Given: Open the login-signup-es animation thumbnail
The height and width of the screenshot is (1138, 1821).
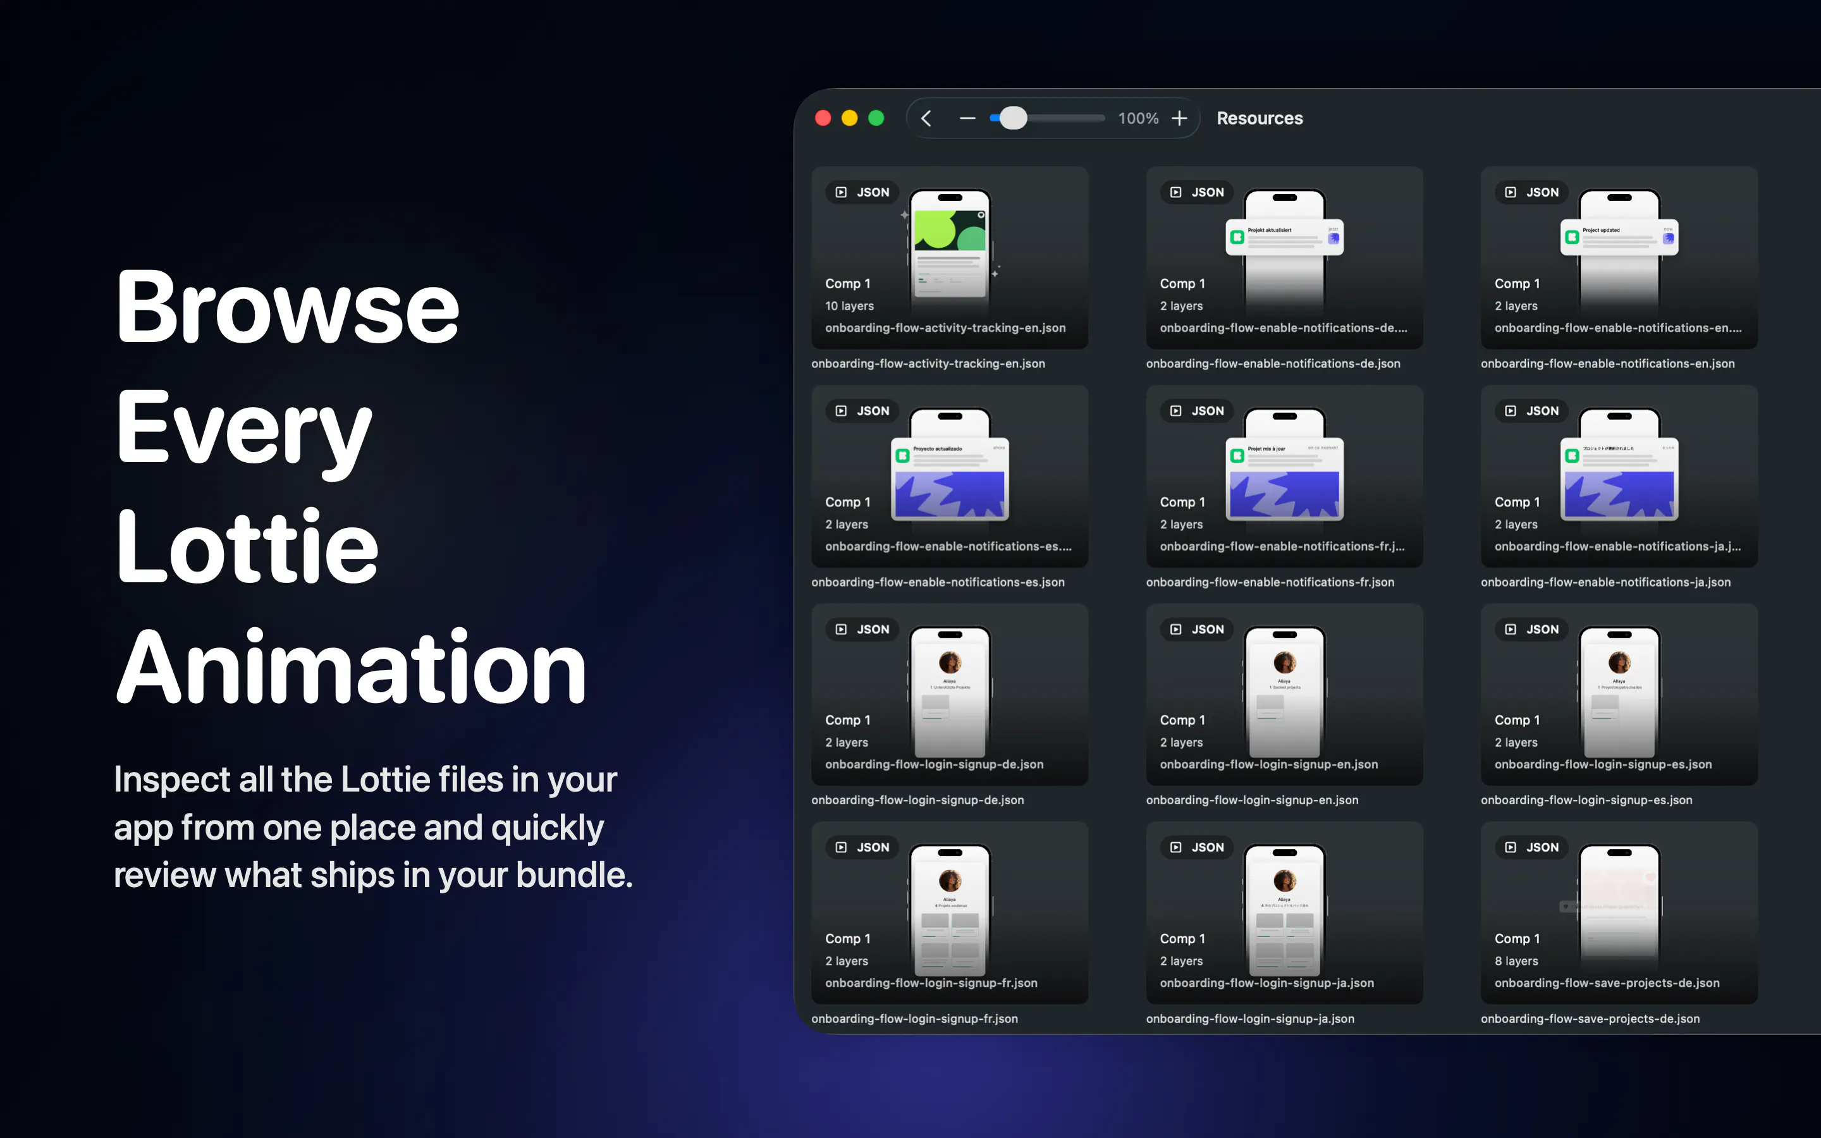Looking at the screenshot, I should pyautogui.click(x=1619, y=694).
